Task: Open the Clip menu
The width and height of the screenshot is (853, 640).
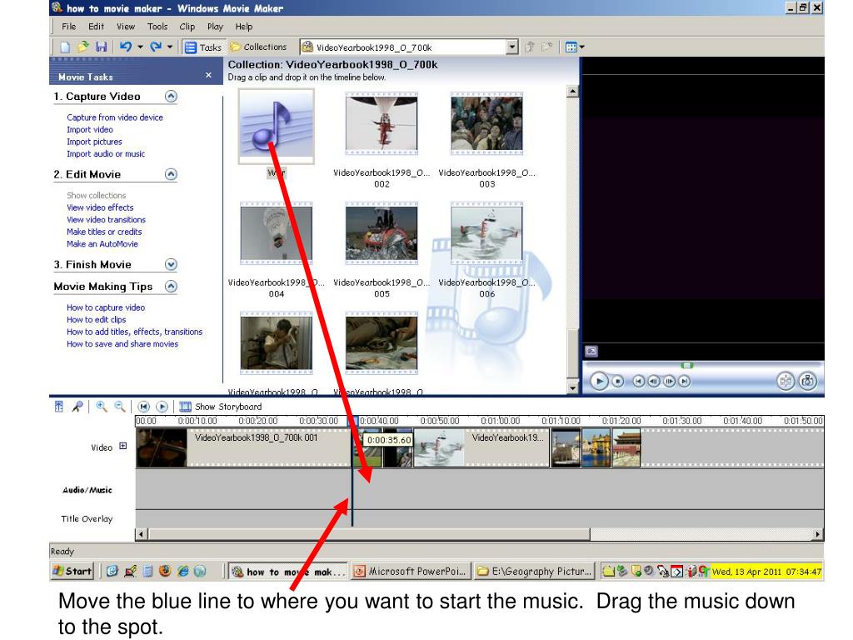Action: 187,26
